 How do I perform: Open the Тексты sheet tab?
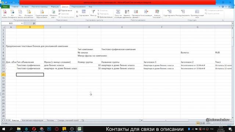pyautogui.click(x=15, y=120)
